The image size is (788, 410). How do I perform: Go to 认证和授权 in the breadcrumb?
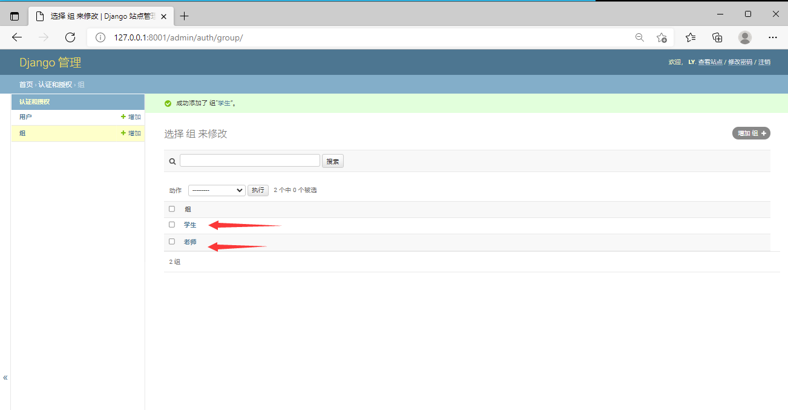(x=55, y=85)
